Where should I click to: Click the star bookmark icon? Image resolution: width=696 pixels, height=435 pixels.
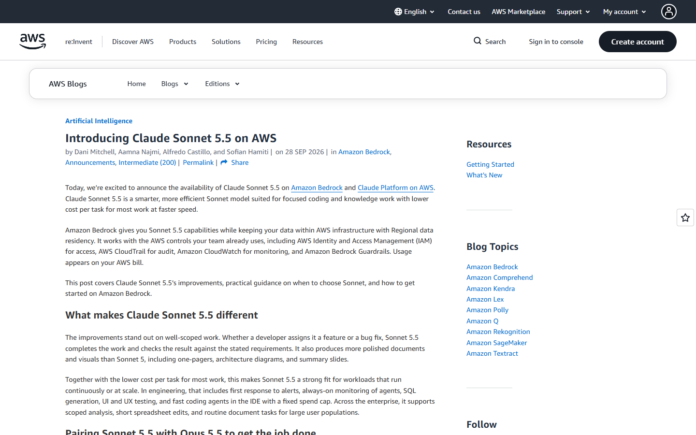[x=685, y=217]
